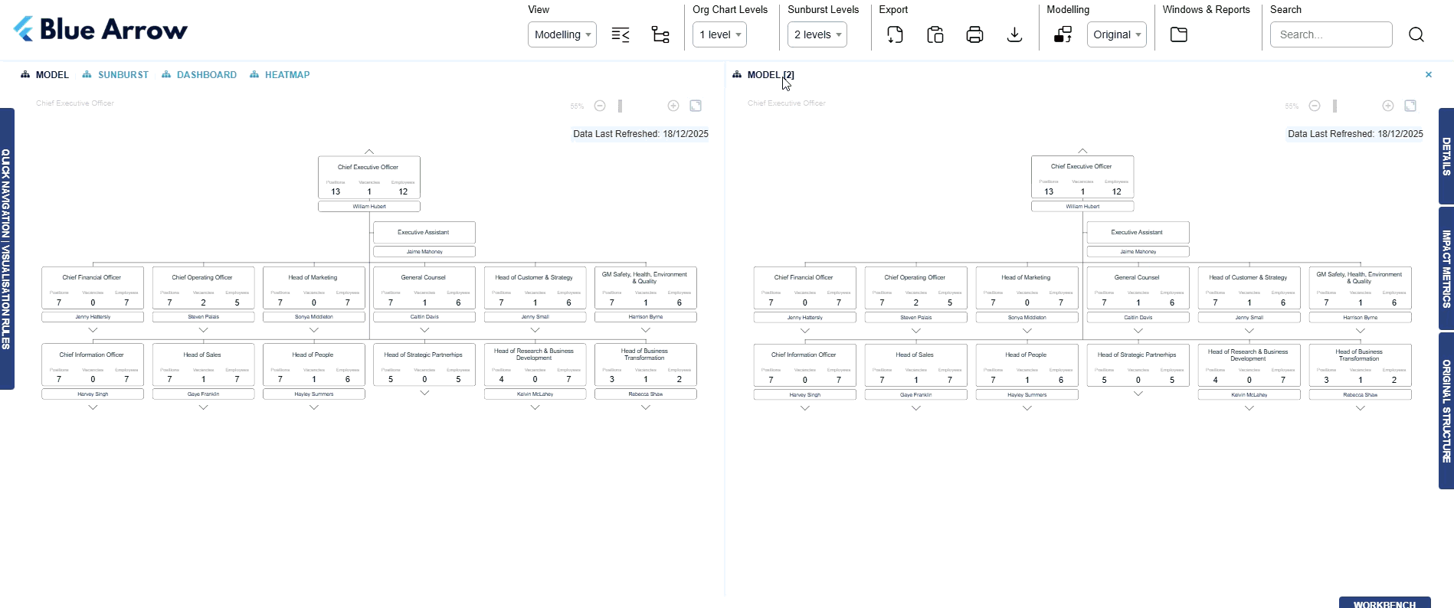
Task: Click the search magnifier icon
Action: click(x=1416, y=34)
